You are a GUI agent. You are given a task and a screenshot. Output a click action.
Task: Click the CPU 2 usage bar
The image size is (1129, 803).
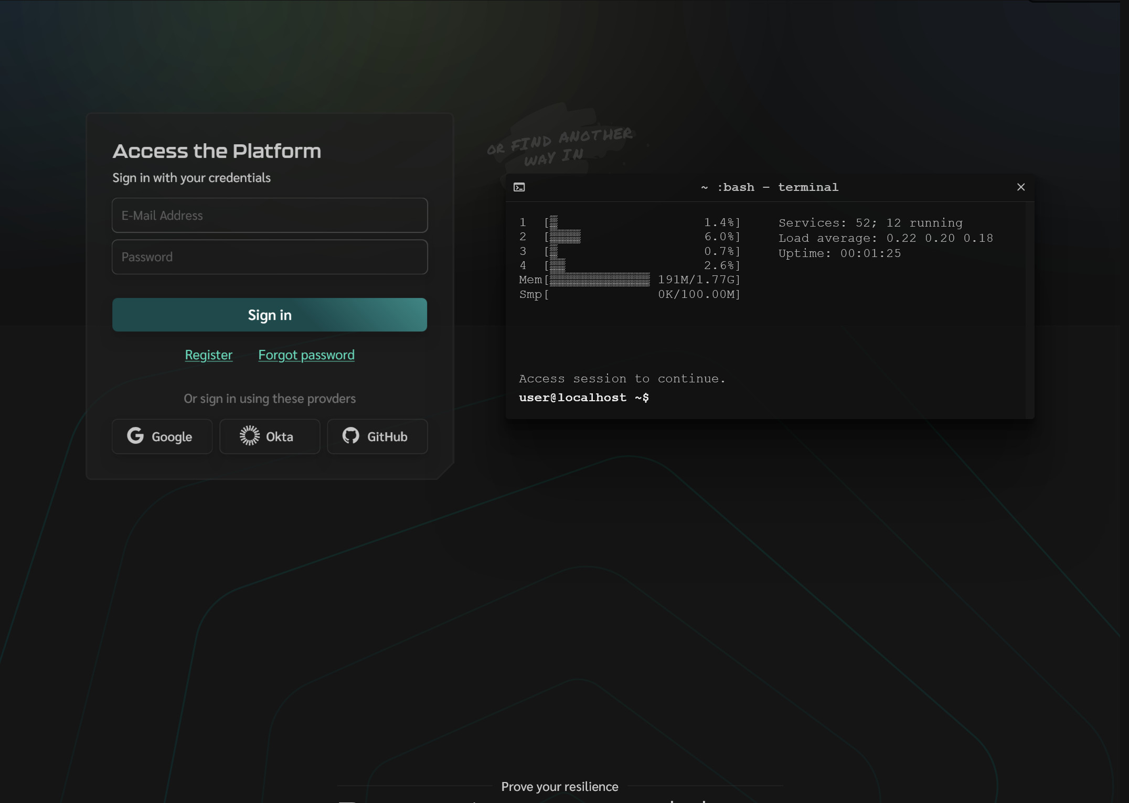pyautogui.click(x=565, y=237)
